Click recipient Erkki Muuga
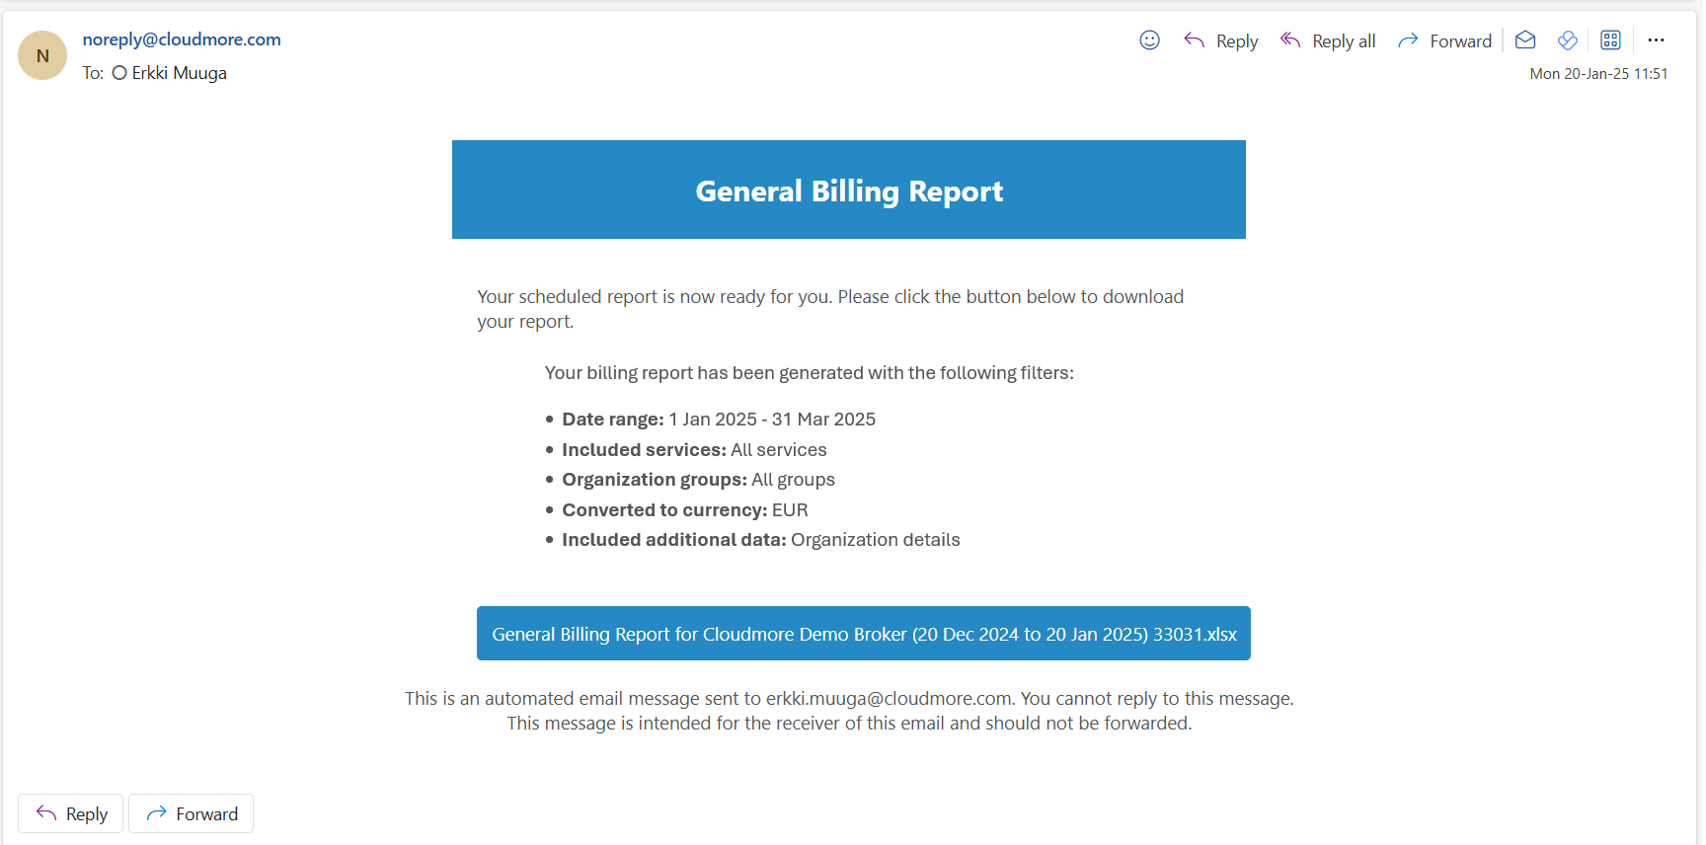Screen dimensions: 1706x845 [x=179, y=73]
